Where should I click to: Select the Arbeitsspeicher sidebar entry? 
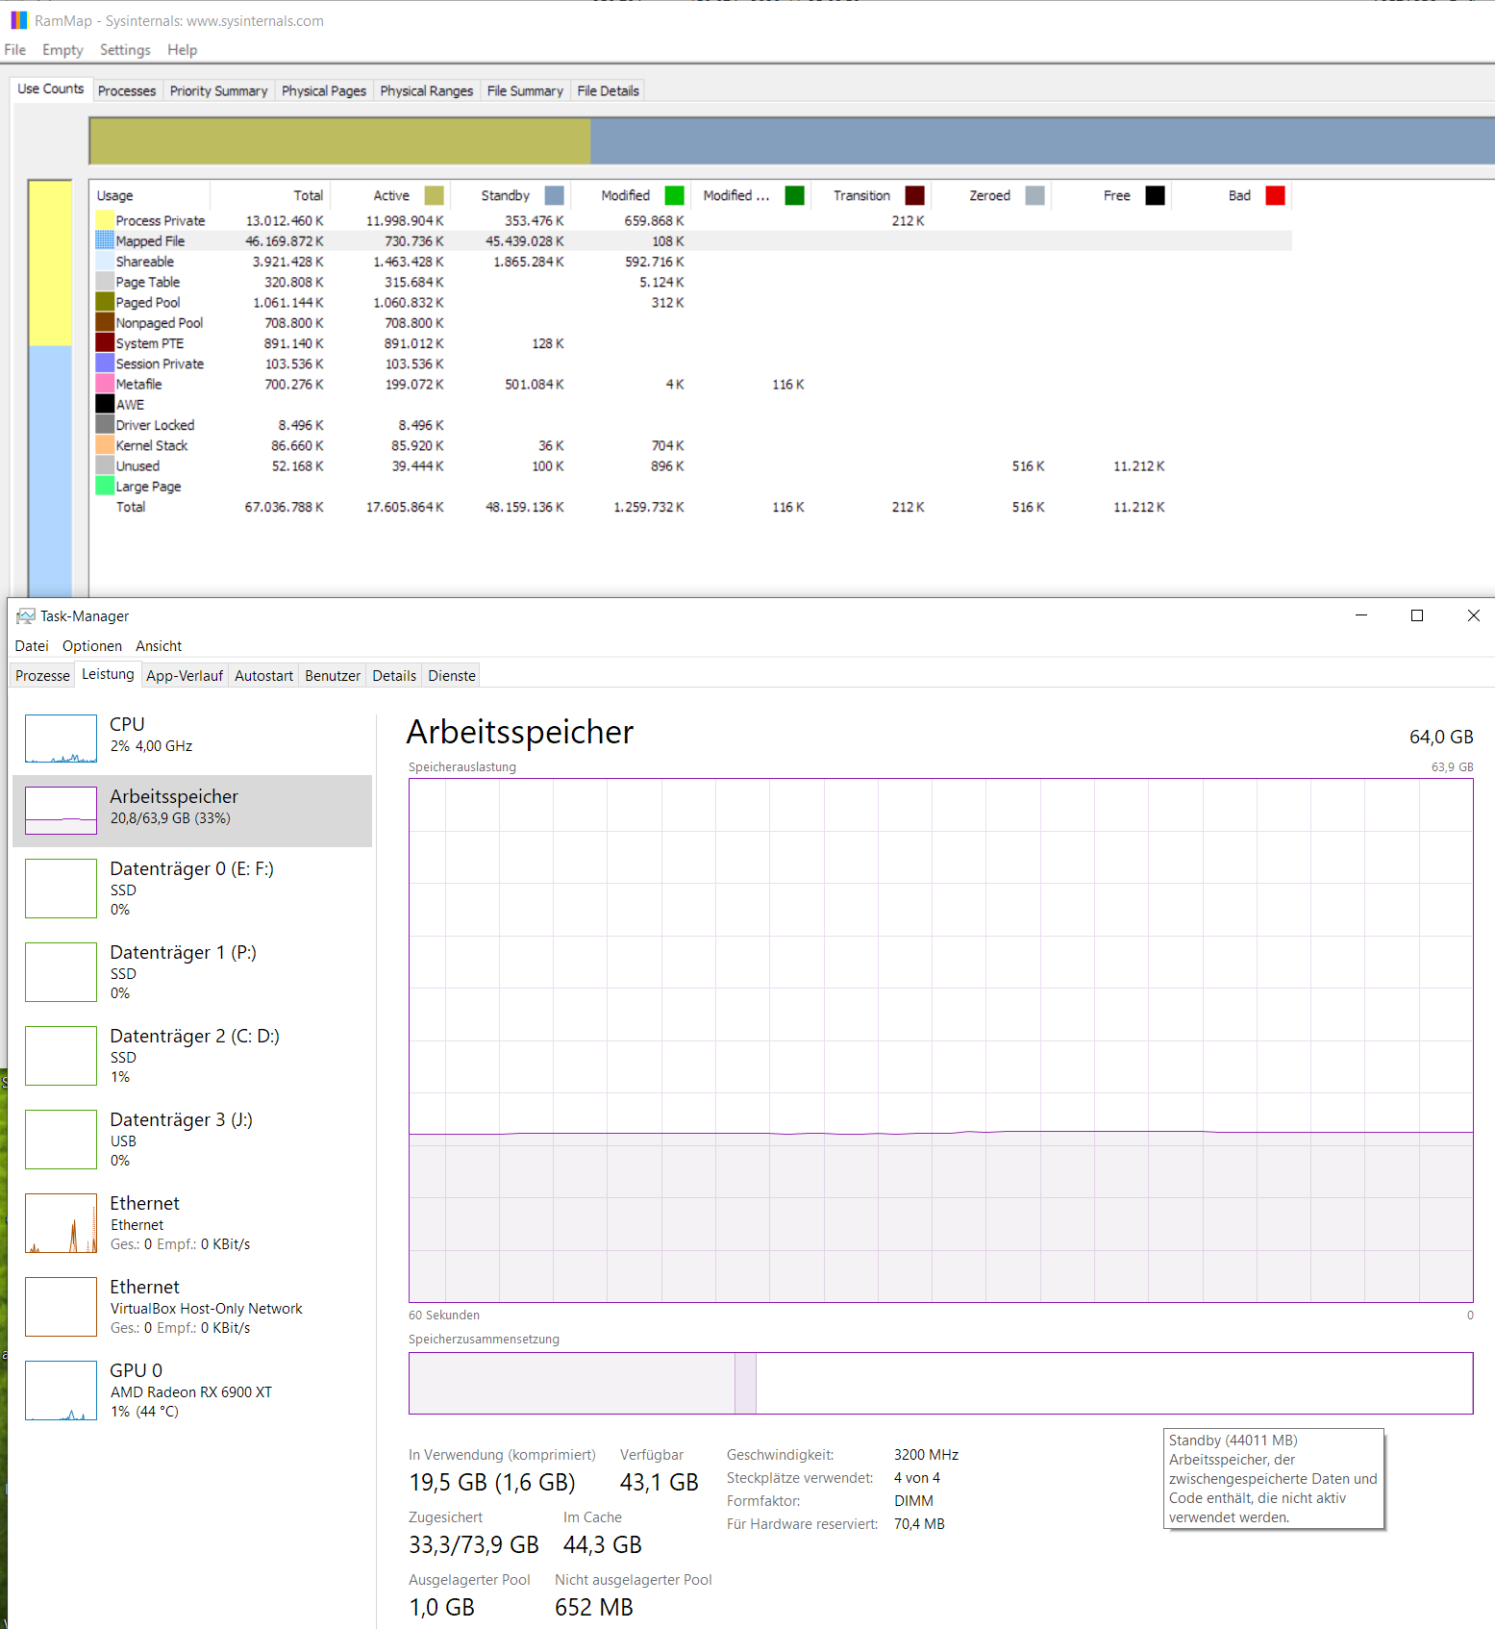click(192, 811)
